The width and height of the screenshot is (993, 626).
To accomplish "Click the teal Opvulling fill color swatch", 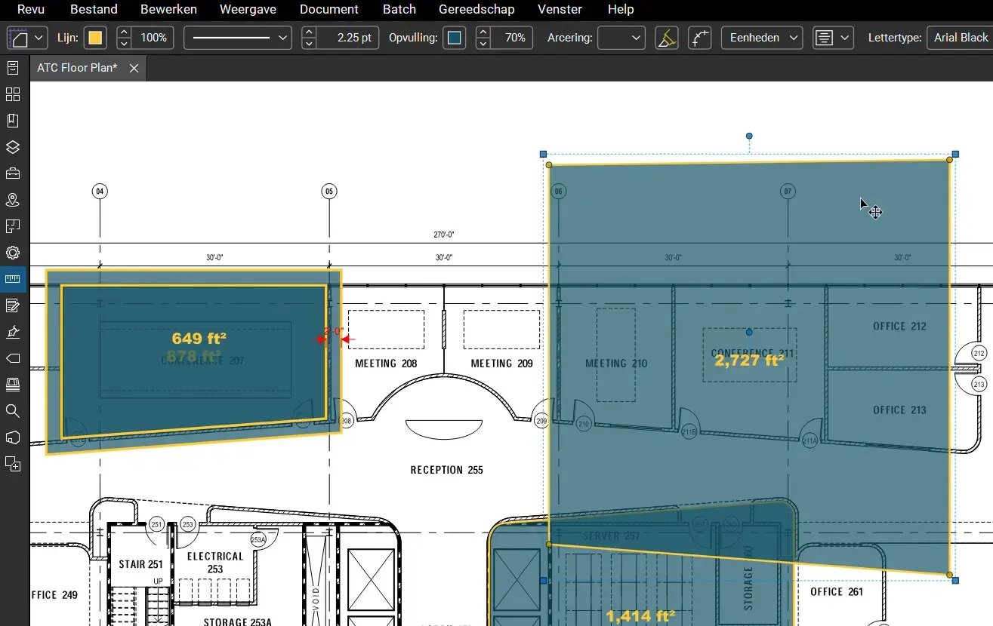I will pos(455,38).
